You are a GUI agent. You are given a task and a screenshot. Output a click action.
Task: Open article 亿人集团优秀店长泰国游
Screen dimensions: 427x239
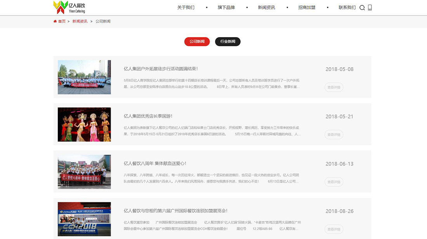click(148, 116)
